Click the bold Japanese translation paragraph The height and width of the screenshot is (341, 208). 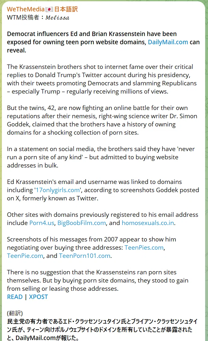tap(102, 330)
